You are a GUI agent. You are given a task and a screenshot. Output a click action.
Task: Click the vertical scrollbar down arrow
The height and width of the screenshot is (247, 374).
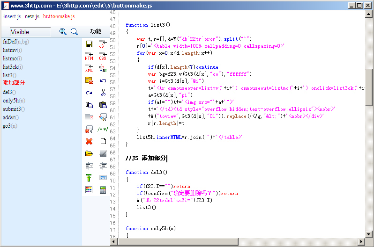click(368, 234)
